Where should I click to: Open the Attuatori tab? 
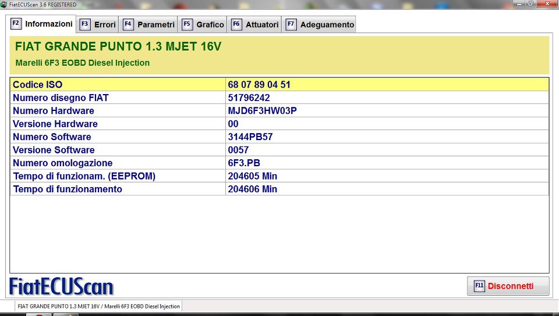254,24
